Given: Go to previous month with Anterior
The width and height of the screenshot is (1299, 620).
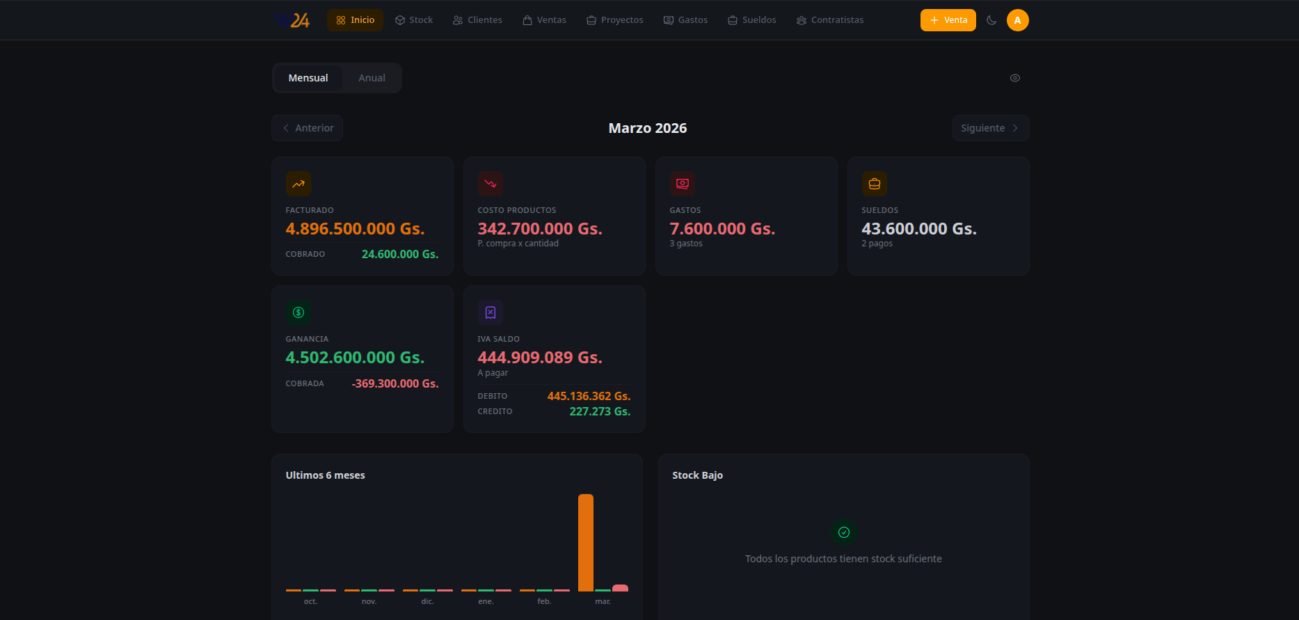Looking at the screenshot, I should (x=308, y=128).
